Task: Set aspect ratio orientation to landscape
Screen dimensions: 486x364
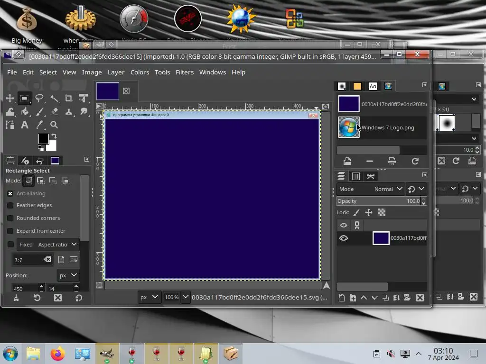Action: (x=74, y=259)
